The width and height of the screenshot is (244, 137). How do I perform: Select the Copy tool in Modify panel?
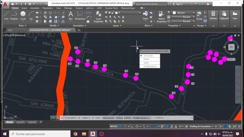pyautogui.click(x=45, y=17)
